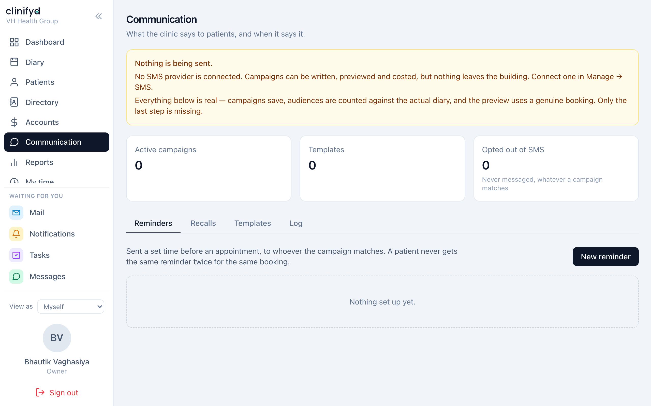
Task: Open the Patients person icon
Action: pyautogui.click(x=14, y=82)
